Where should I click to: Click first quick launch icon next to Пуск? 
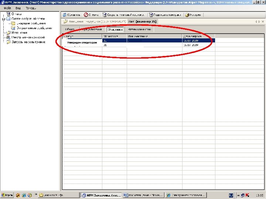pos(18,195)
